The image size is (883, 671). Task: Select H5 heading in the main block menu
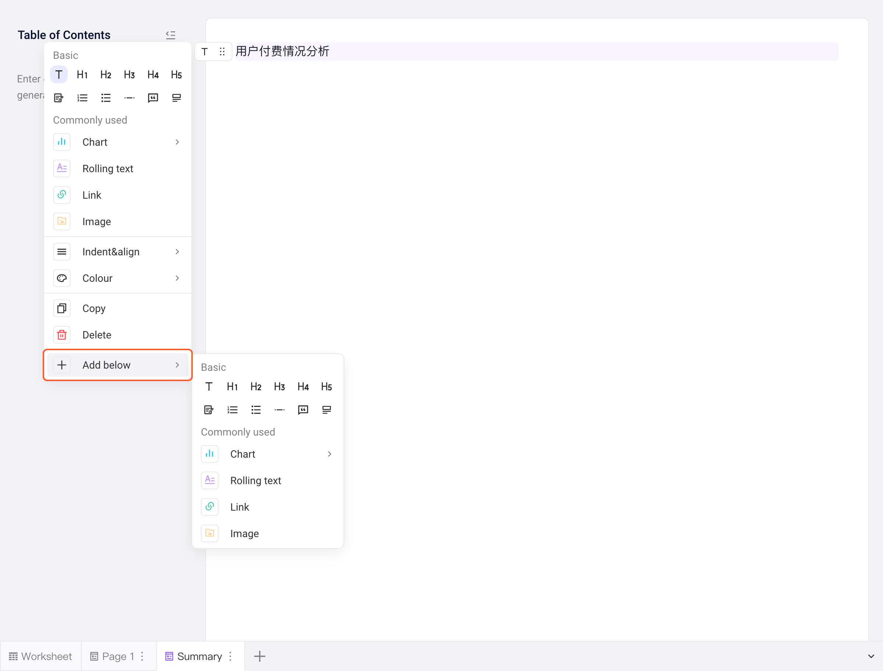[177, 75]
